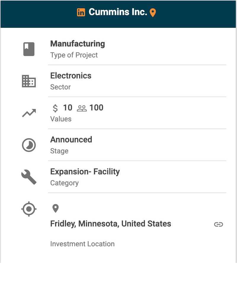Click the crosshair target icon for location
Viewport: 237px width, 299px height.
29,209
